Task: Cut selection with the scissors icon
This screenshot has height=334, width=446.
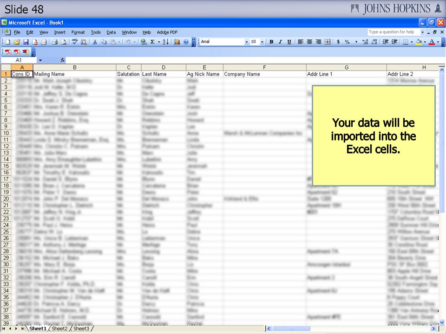Action: click(95, 42)
